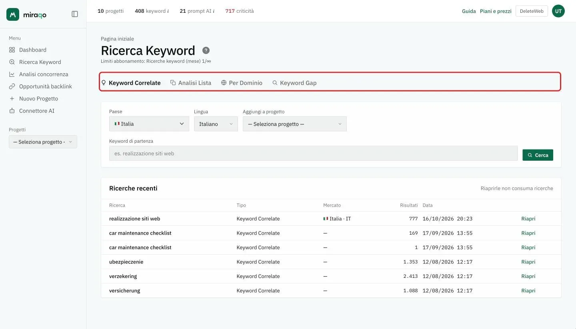
Task: Open the Guida link
Action: click(469, 11)
